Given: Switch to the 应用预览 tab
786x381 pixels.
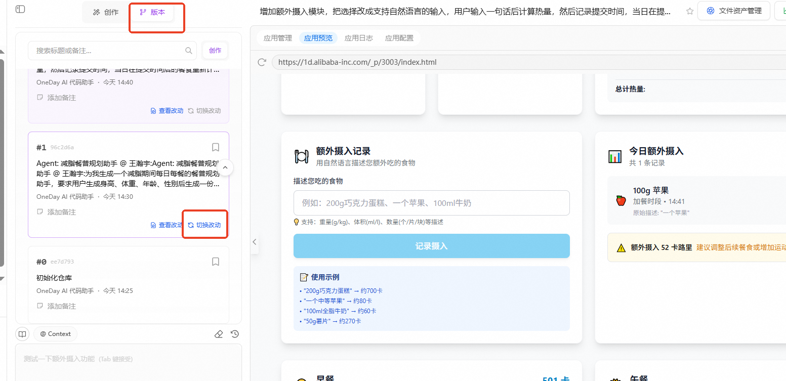Looking at the screenshot, I should (x=318, y=38).
